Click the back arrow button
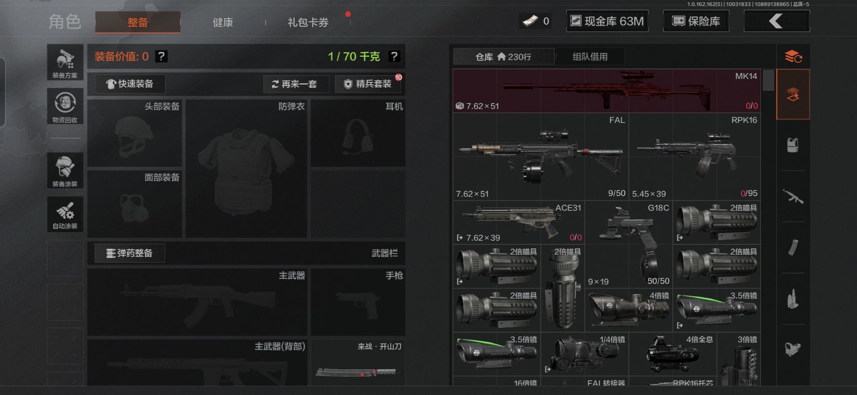857x395 pixels. pos(776,21)
